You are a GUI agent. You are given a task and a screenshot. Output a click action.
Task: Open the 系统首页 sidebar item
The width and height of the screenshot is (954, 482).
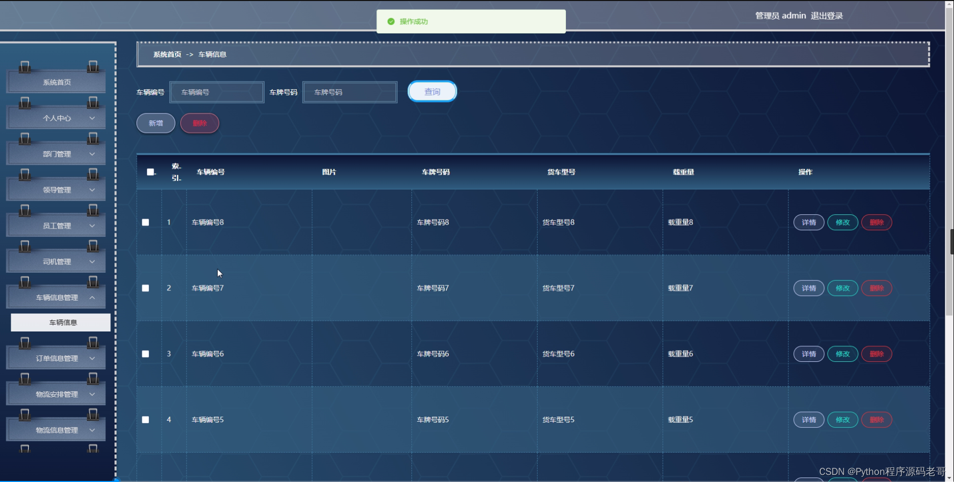tap(56, 82)
